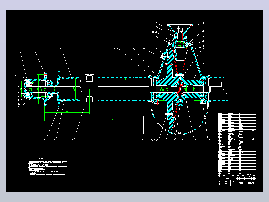The height and width of the screenshot is (202, 269).
Task: Click the large bolt head on carrier side
Action: (x=162, y=55)
